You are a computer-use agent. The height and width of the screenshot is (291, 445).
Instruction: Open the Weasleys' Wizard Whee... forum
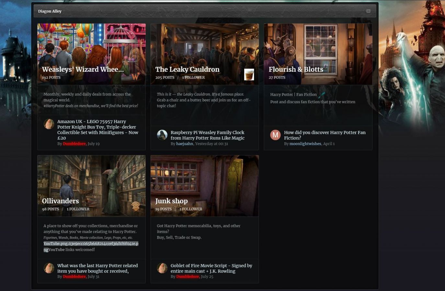[83, 69]
